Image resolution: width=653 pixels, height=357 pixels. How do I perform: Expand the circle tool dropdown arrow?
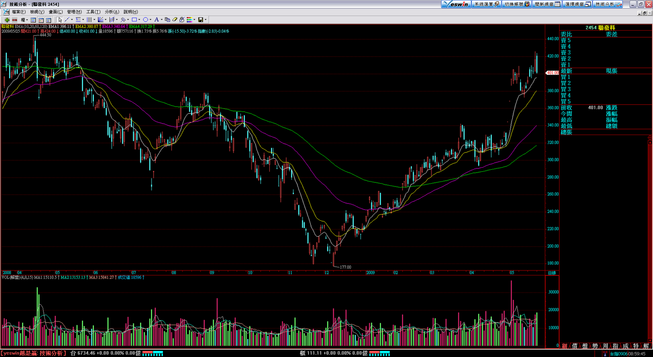click(x=151, y=20)
